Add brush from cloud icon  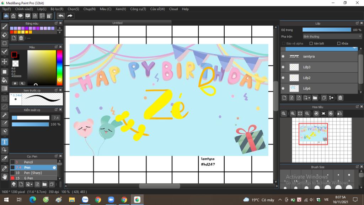coord(14,184)
